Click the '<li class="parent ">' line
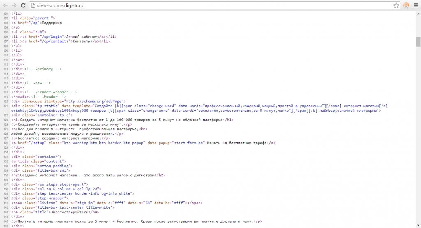Viewport: 421px width, 228px height. point(33,18)
